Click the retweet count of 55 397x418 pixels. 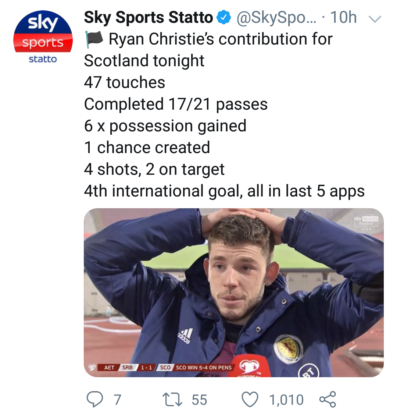(199, 400)
